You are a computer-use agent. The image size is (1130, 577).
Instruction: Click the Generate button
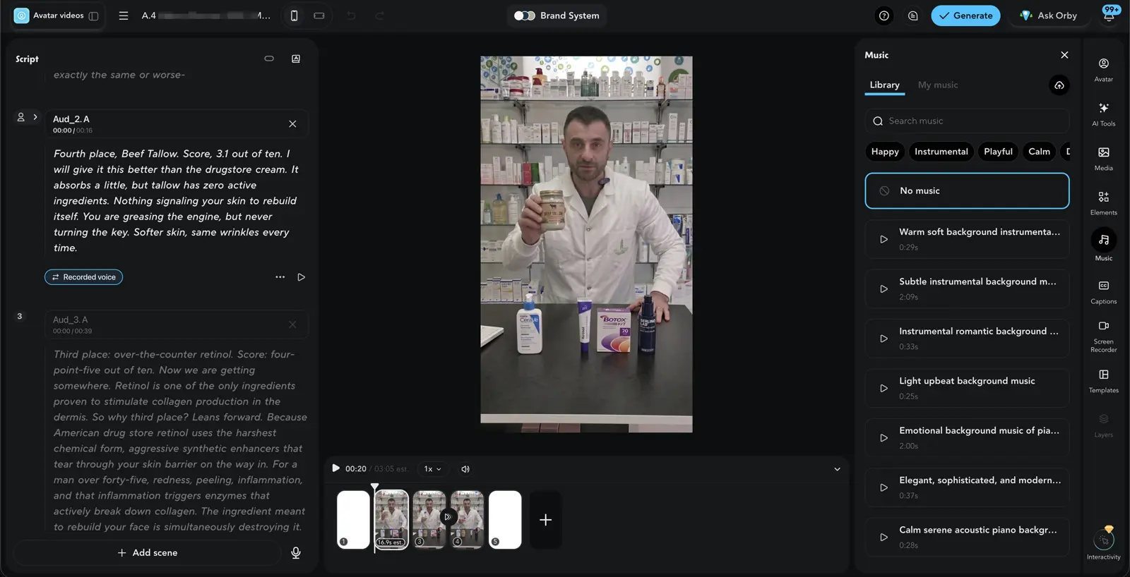coord(965,16)
